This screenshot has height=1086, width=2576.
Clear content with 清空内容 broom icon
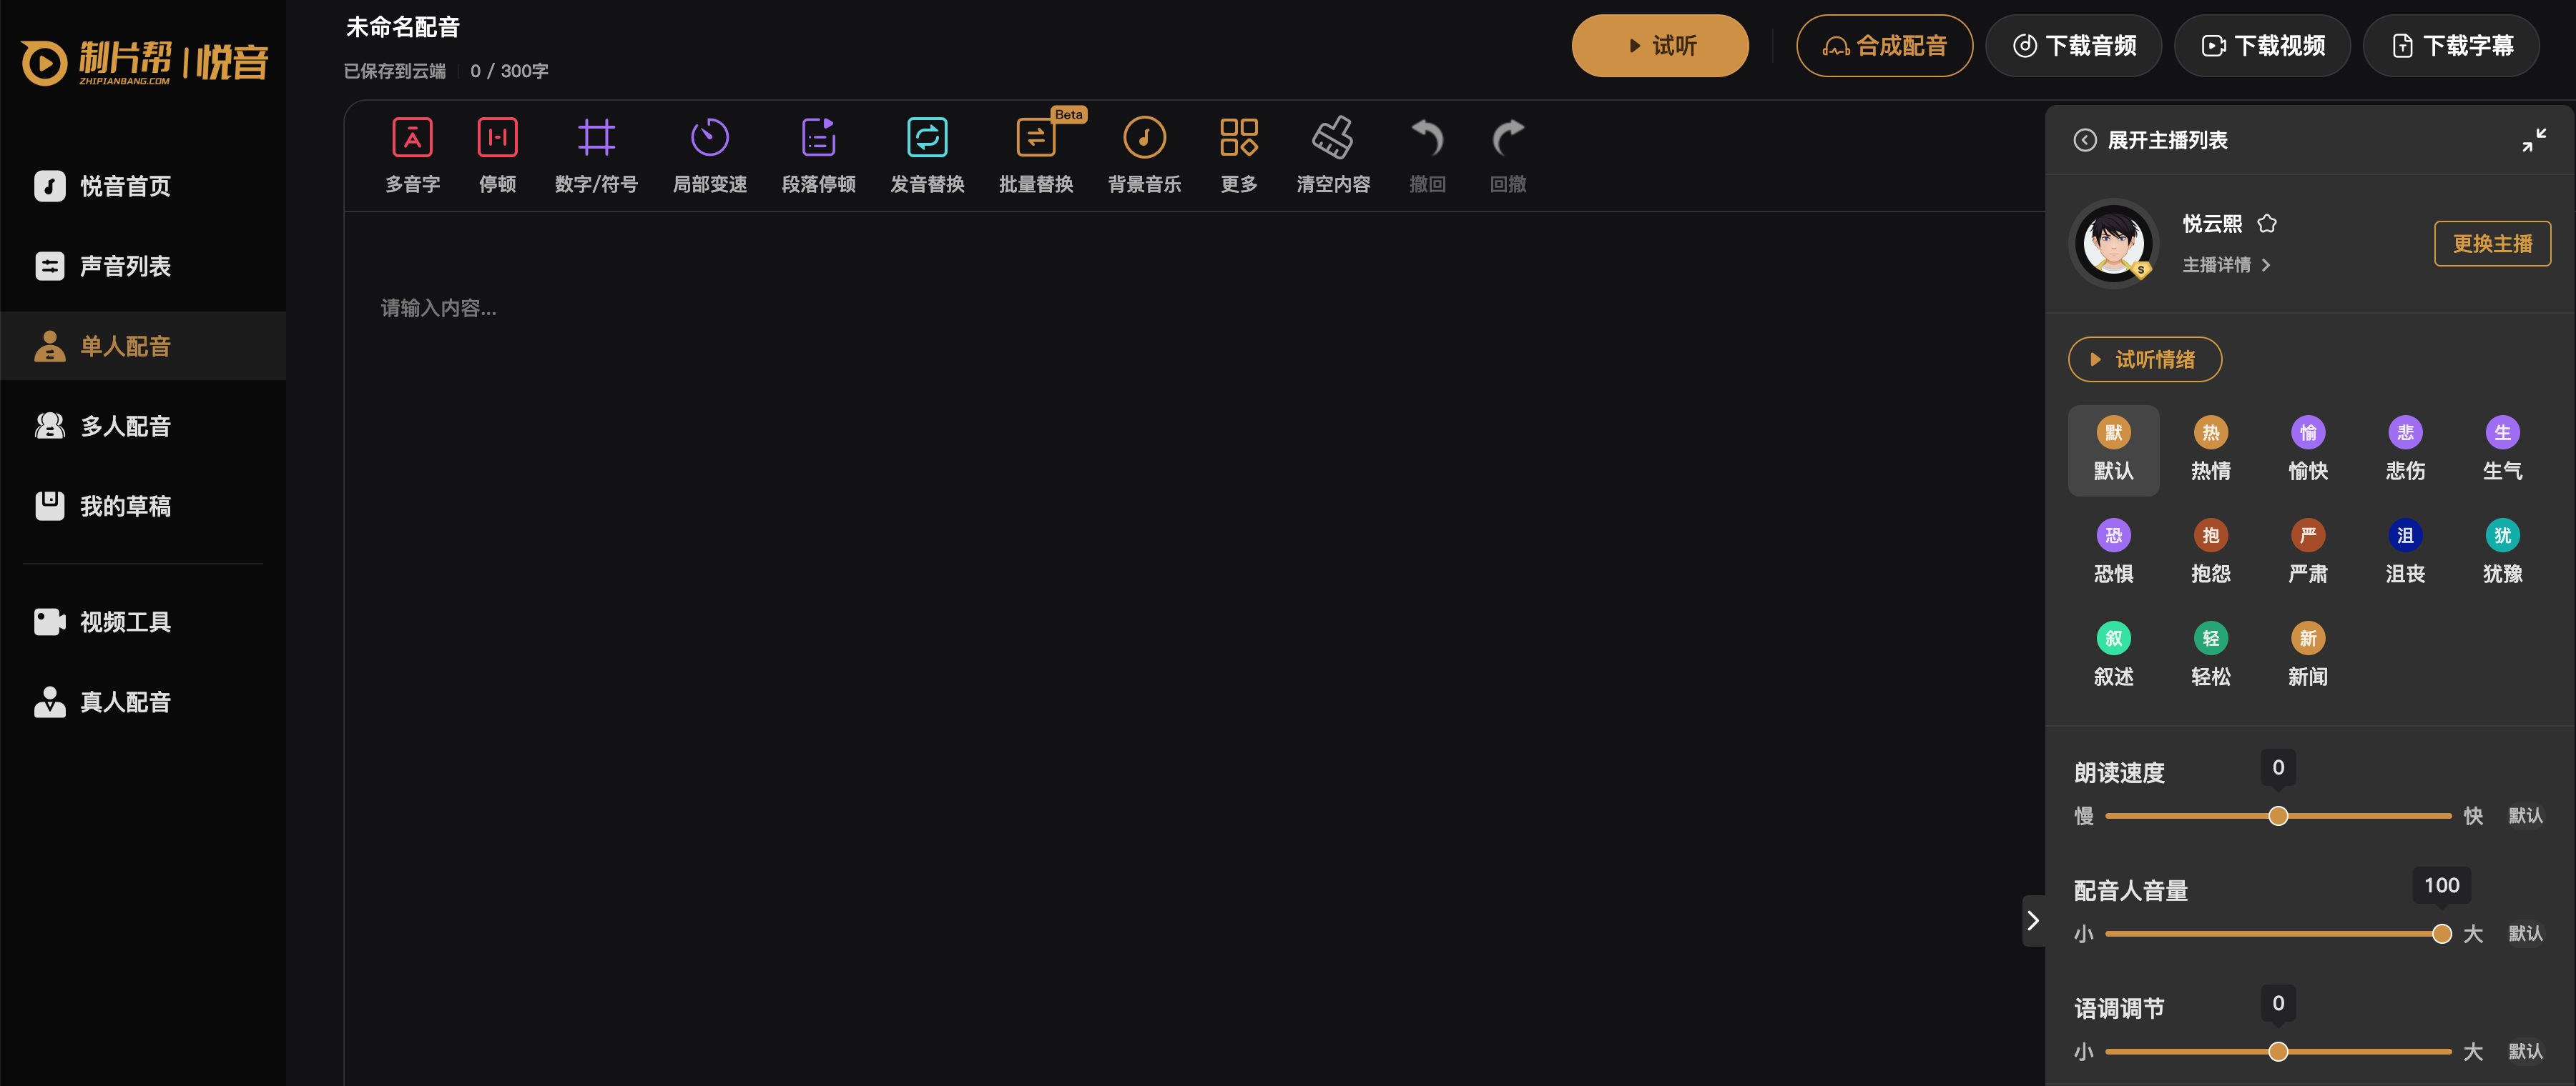tap(1332, 138)
